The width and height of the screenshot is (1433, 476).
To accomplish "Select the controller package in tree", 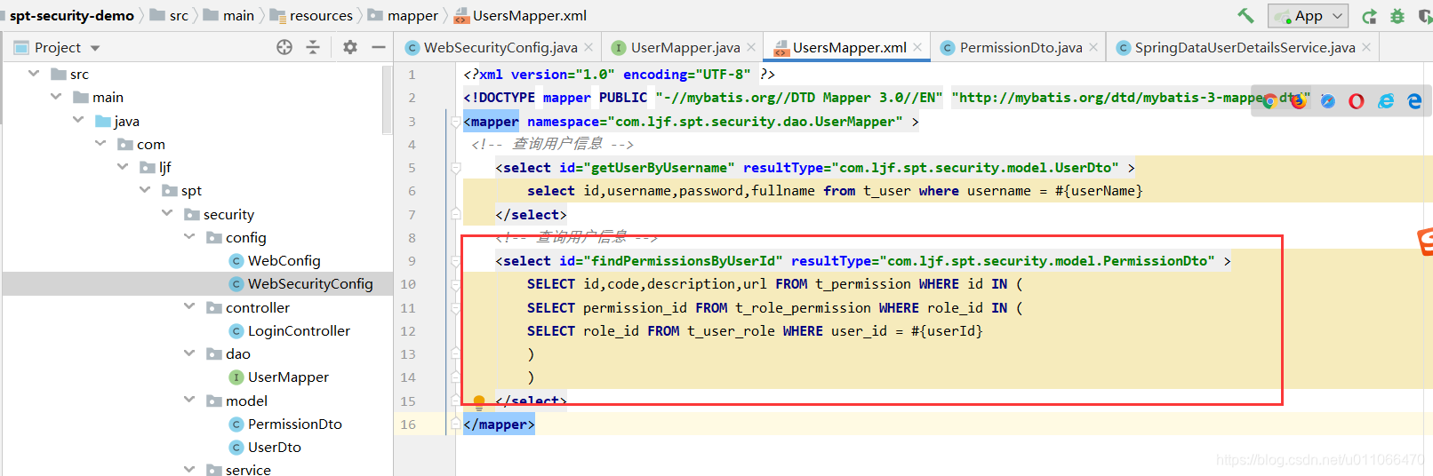I will 257,307.
